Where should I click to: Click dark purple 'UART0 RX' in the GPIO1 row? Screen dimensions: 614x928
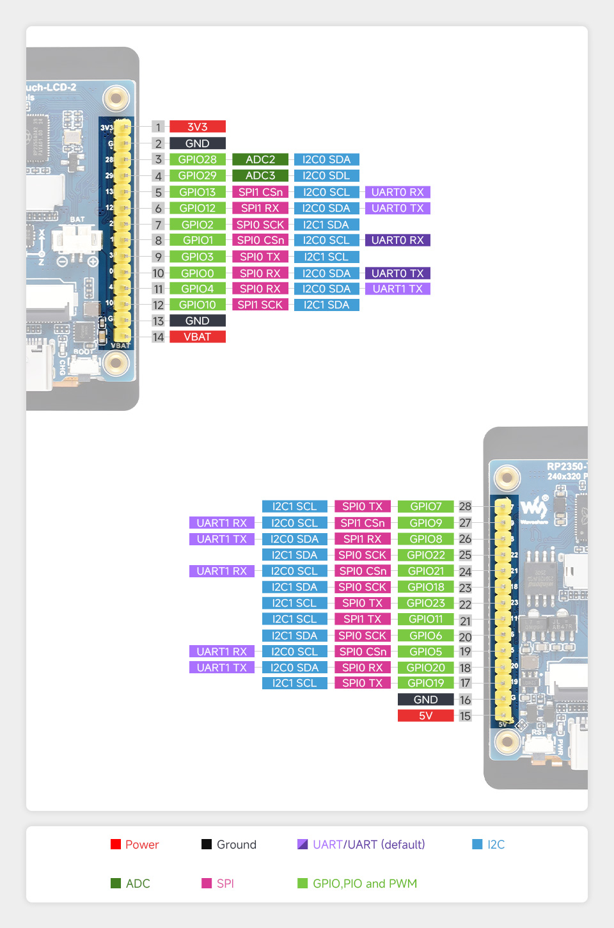click(x=398, y=240)
